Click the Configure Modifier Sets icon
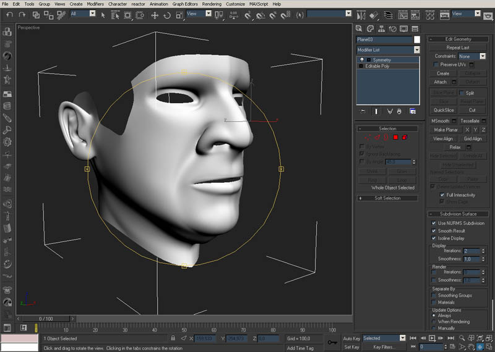This screenshot has height=352, width=495. pos(412,111)
